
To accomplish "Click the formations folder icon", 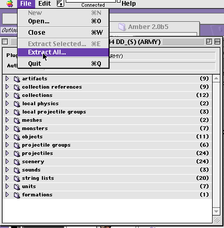I will click(x=17, y=195).
